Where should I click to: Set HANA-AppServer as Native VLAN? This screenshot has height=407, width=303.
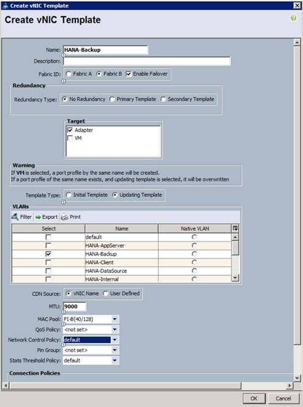tap(194, 245)
